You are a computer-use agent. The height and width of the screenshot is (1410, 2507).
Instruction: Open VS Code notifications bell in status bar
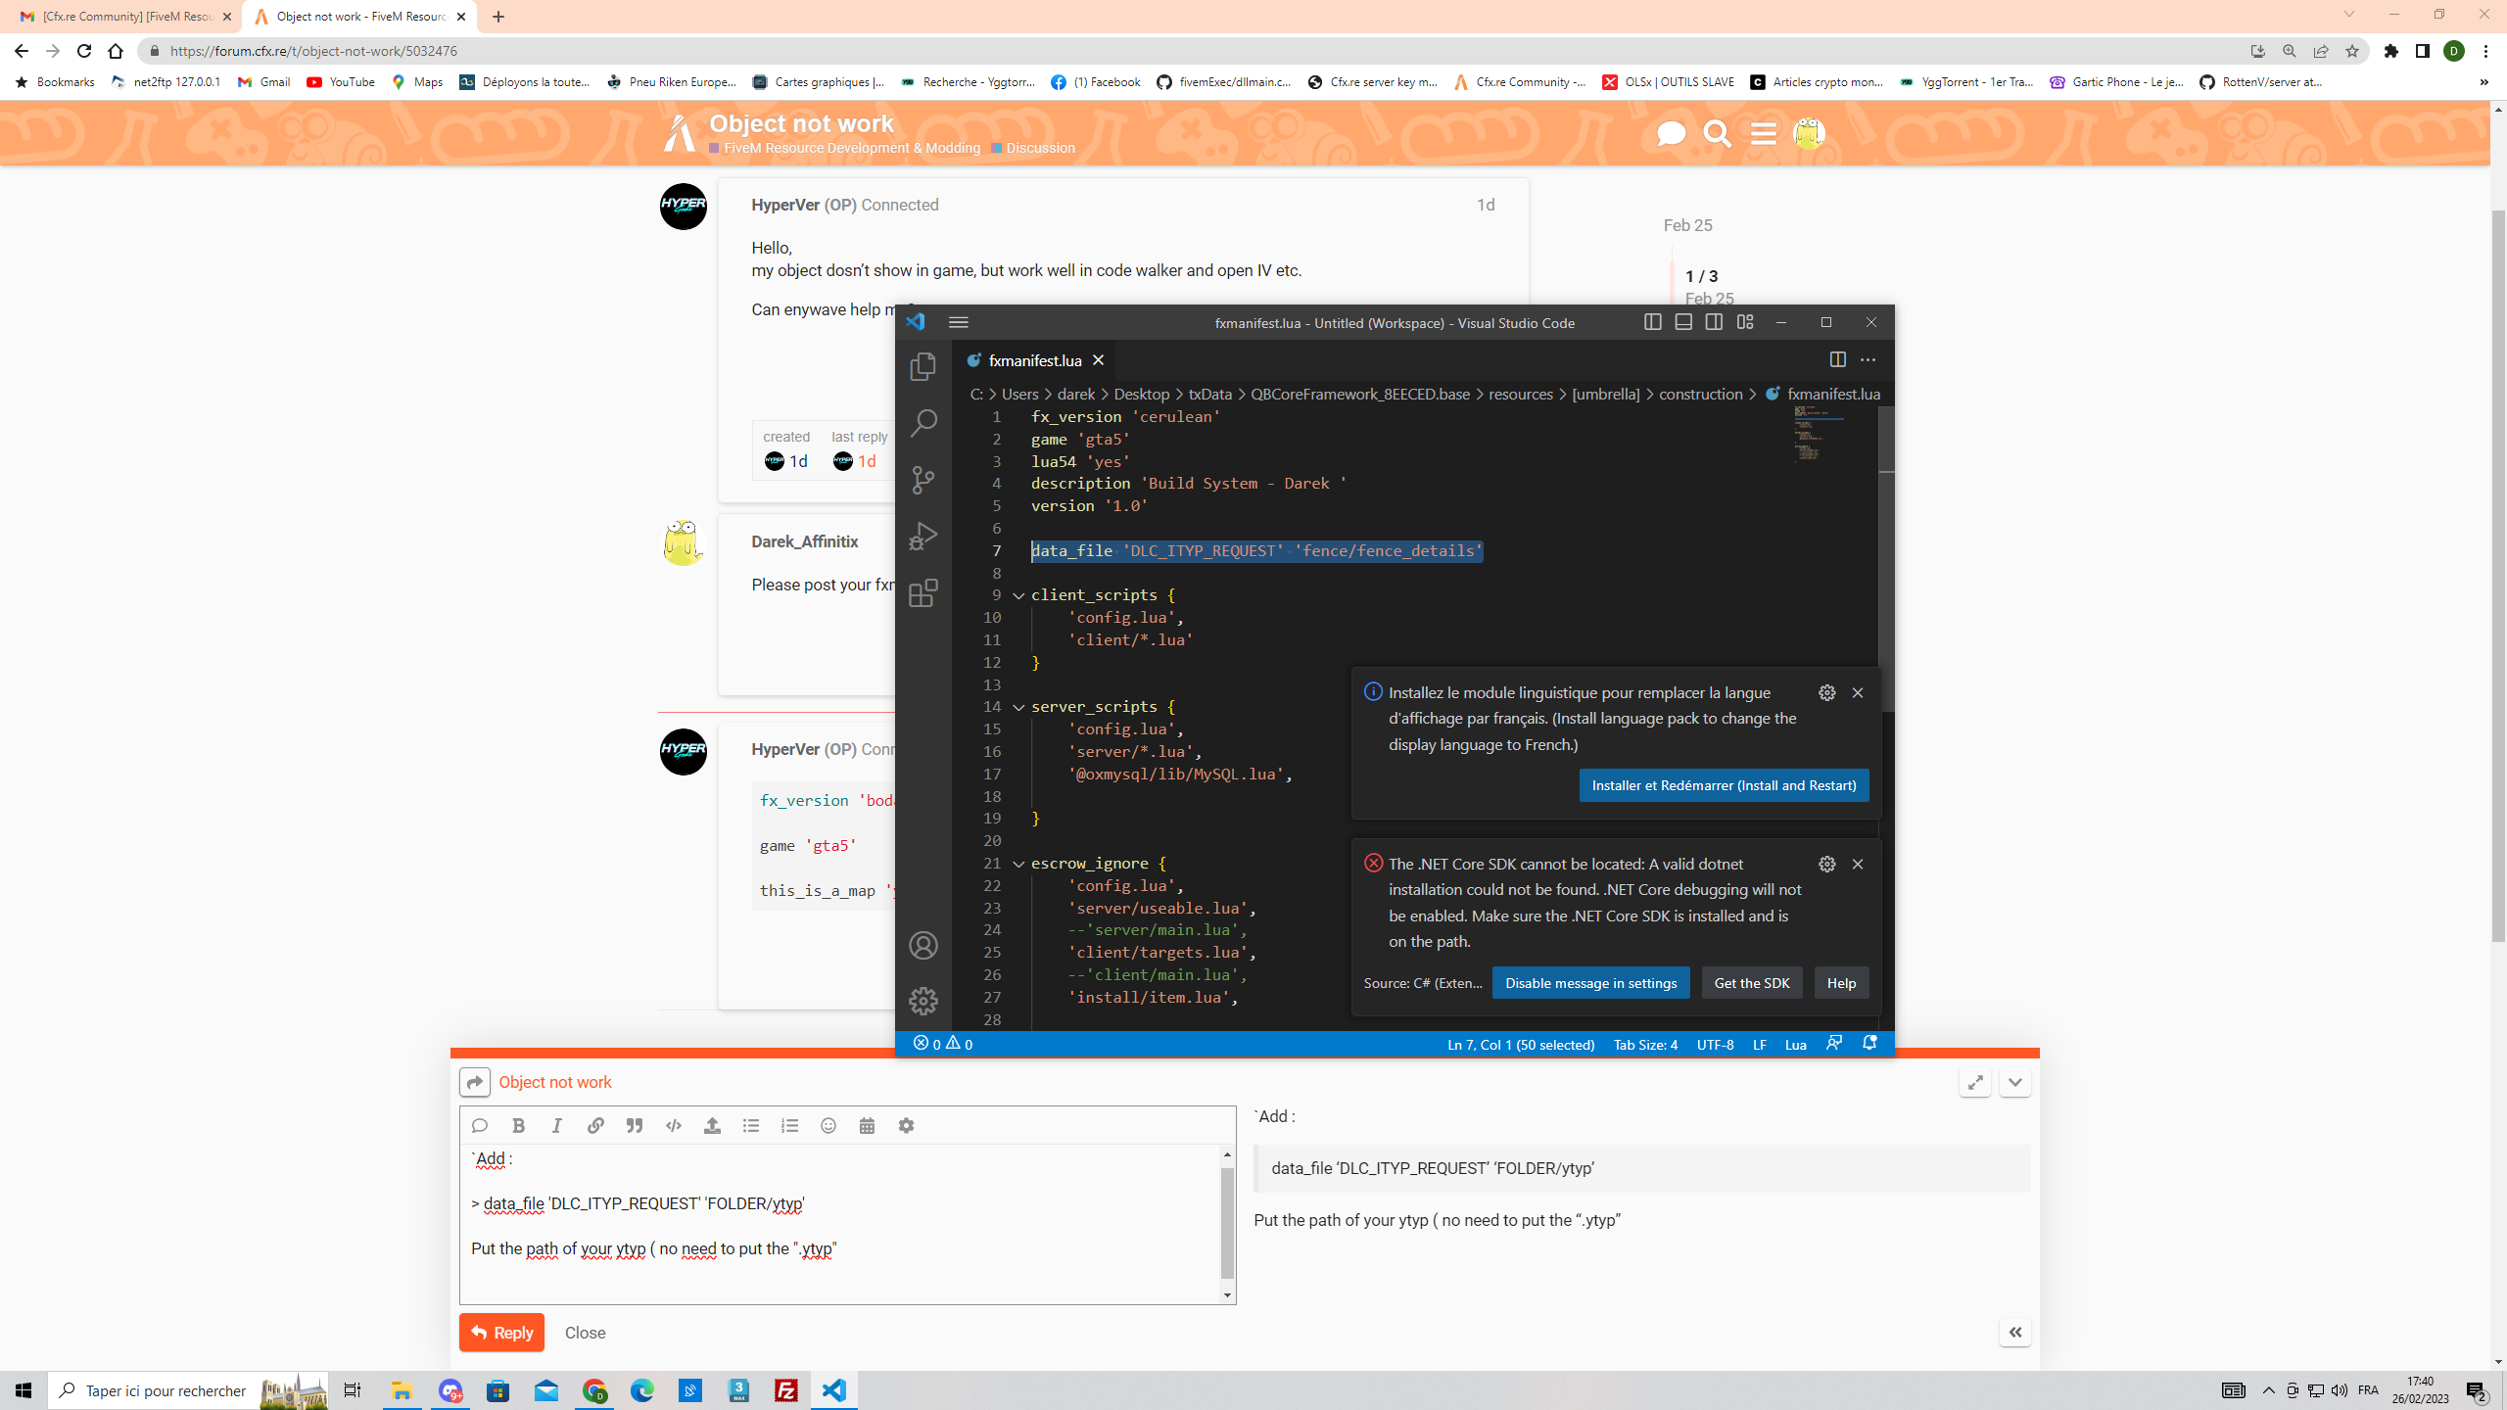[1868, 1044]
